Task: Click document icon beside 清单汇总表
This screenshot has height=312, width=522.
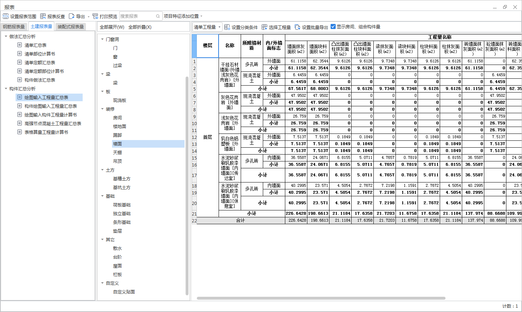Action: click(20, 45)
